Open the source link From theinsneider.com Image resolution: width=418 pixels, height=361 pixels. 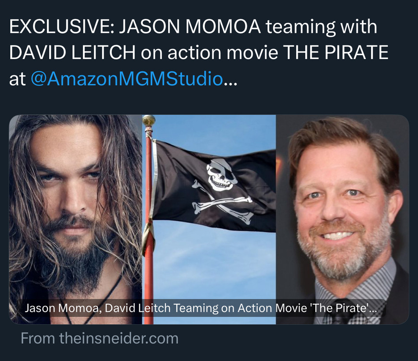click(x=100, y=338)
